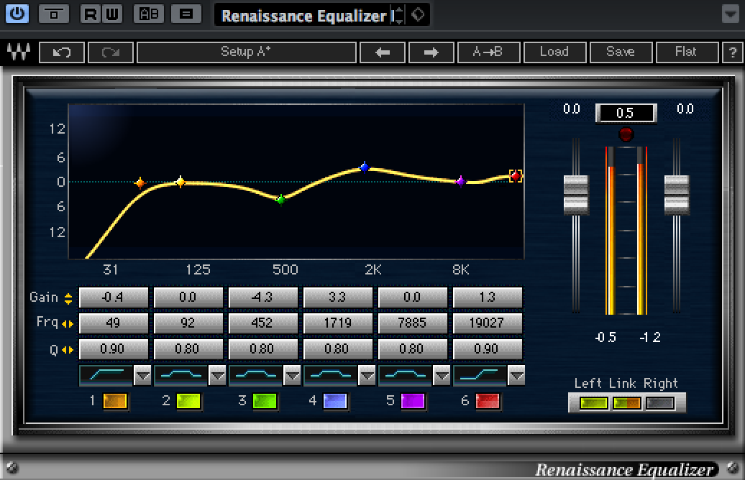
Task: Open band 5 filter type dropdown arrow
Action: 442,376
